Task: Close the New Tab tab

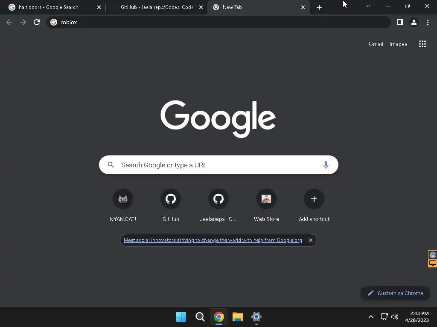Action: point(303,8)
